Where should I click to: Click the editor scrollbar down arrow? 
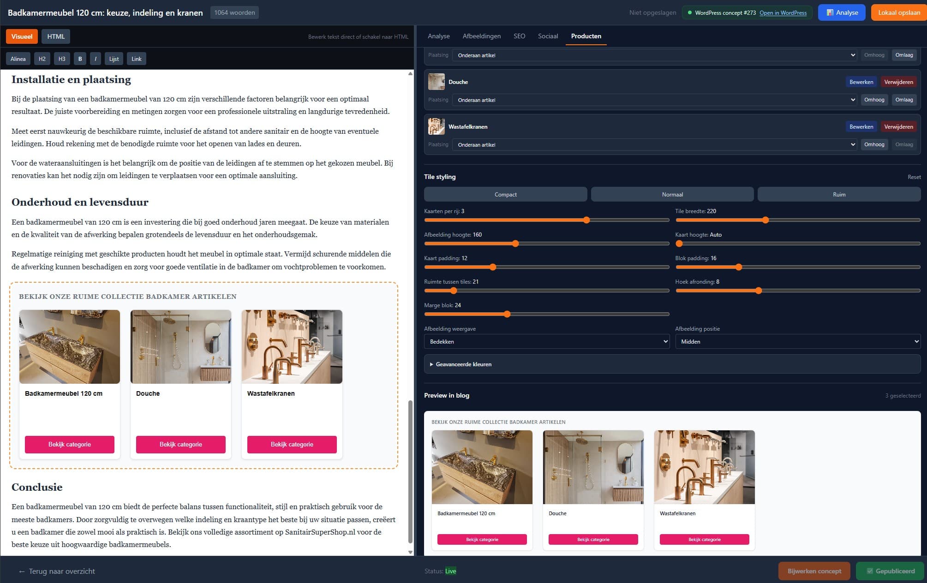point(410,552)
